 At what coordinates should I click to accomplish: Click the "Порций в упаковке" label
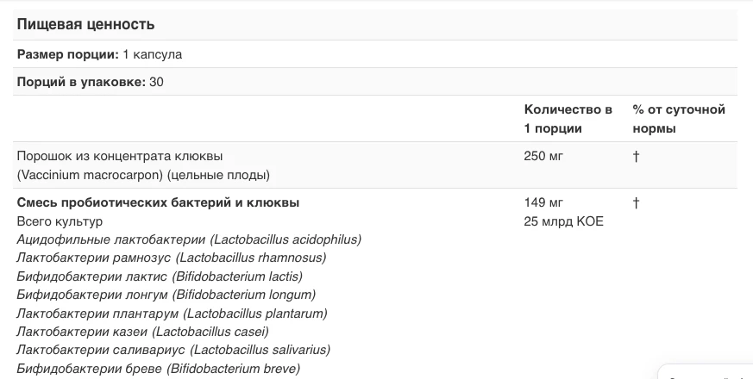(81, 82)
